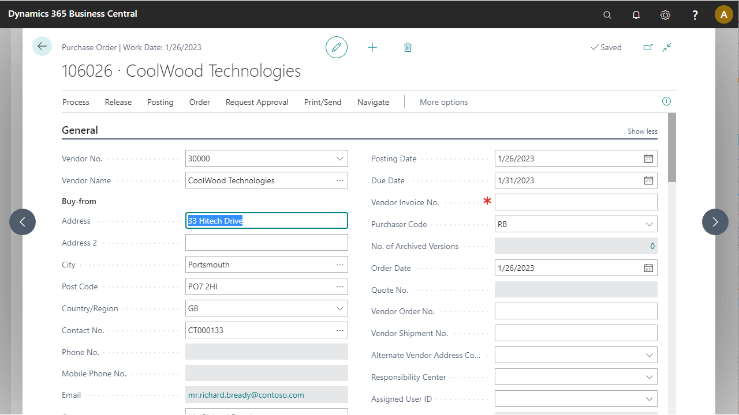The height and width of the screenshot is (415, 739).
Task: Click the edit pencil icon
Action: [x=337, y=47]
